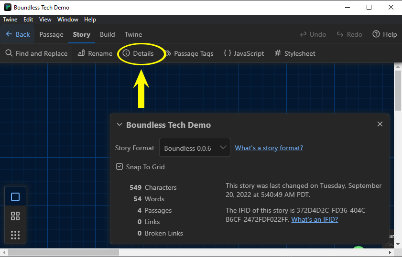Close the story details dialog
Image resolution: width=402 pixels, height=257 pixels.
[380, 124]
